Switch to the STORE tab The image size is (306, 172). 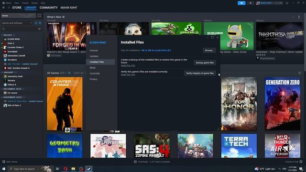coord(17,8)
